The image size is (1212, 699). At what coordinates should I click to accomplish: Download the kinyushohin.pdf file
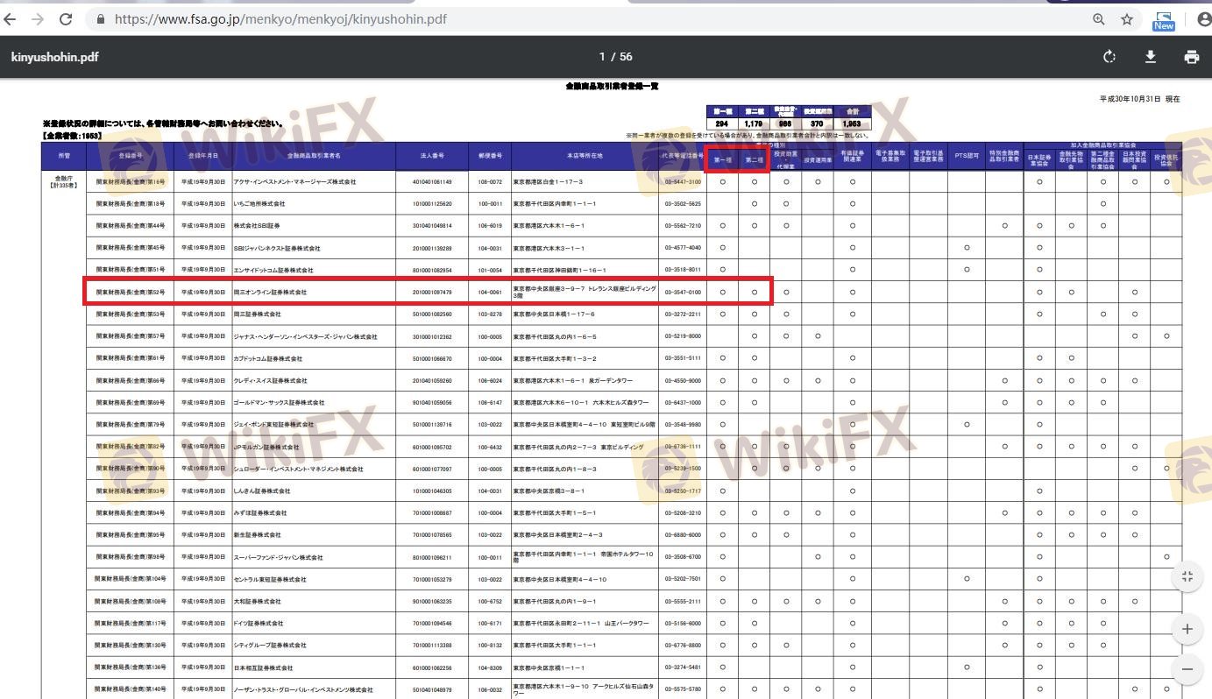pos(1151,57)
